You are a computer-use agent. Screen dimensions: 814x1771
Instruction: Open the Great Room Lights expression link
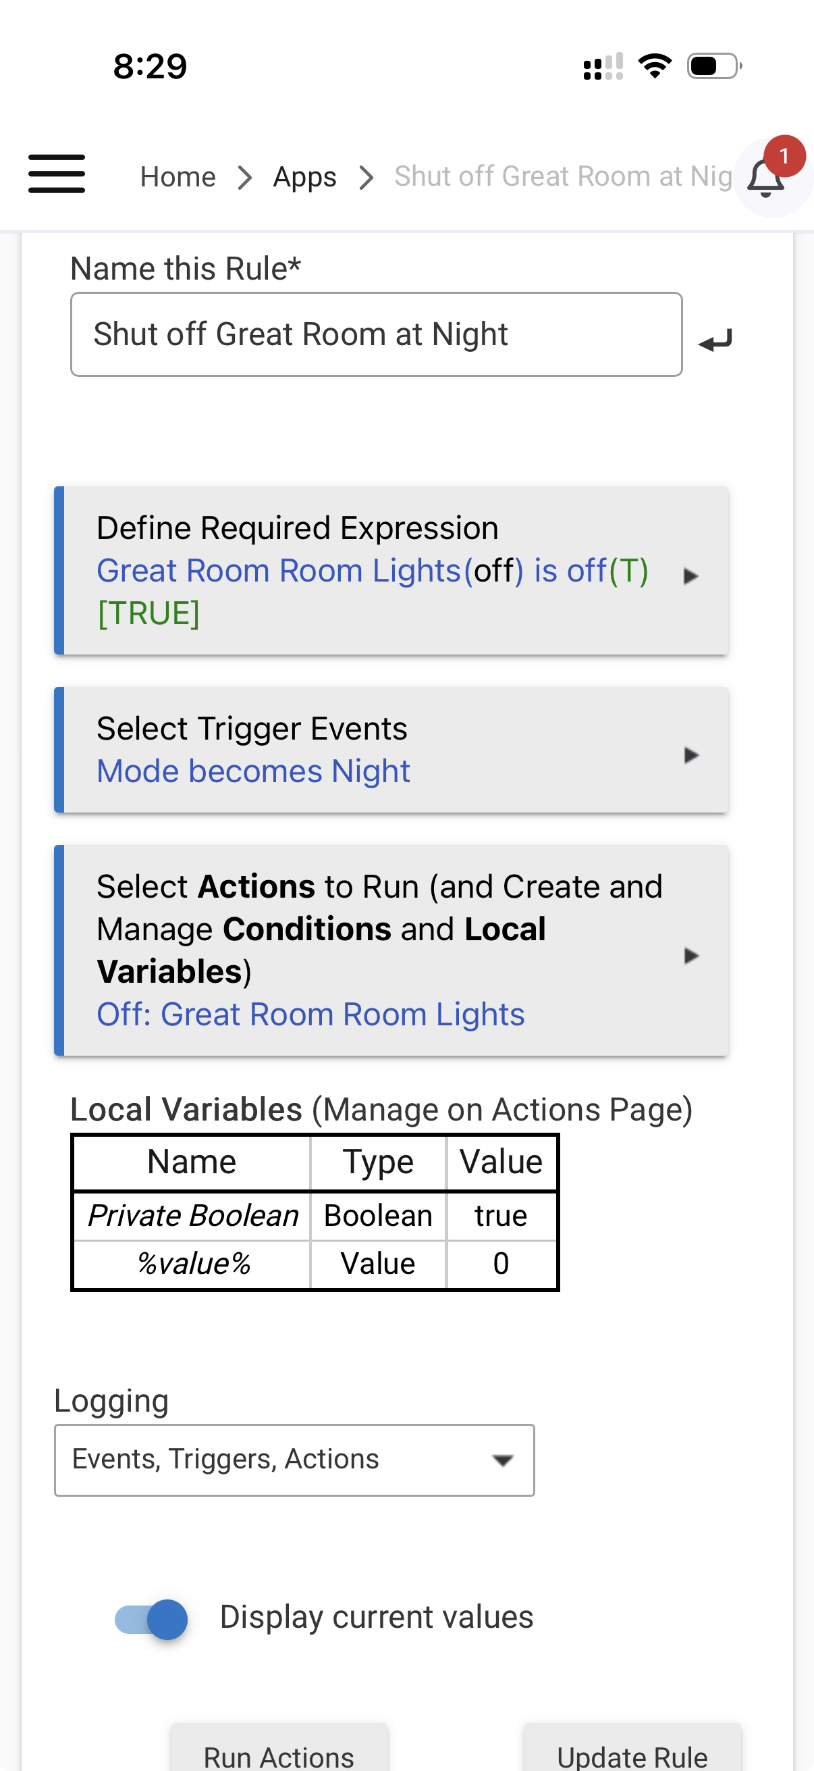278,571
